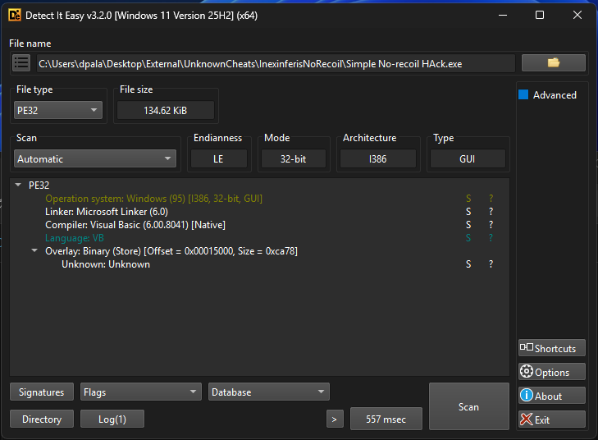Screen dimensions: 598x440
Task: Browse for file with the folder icon button
Action: coord(554,62)
